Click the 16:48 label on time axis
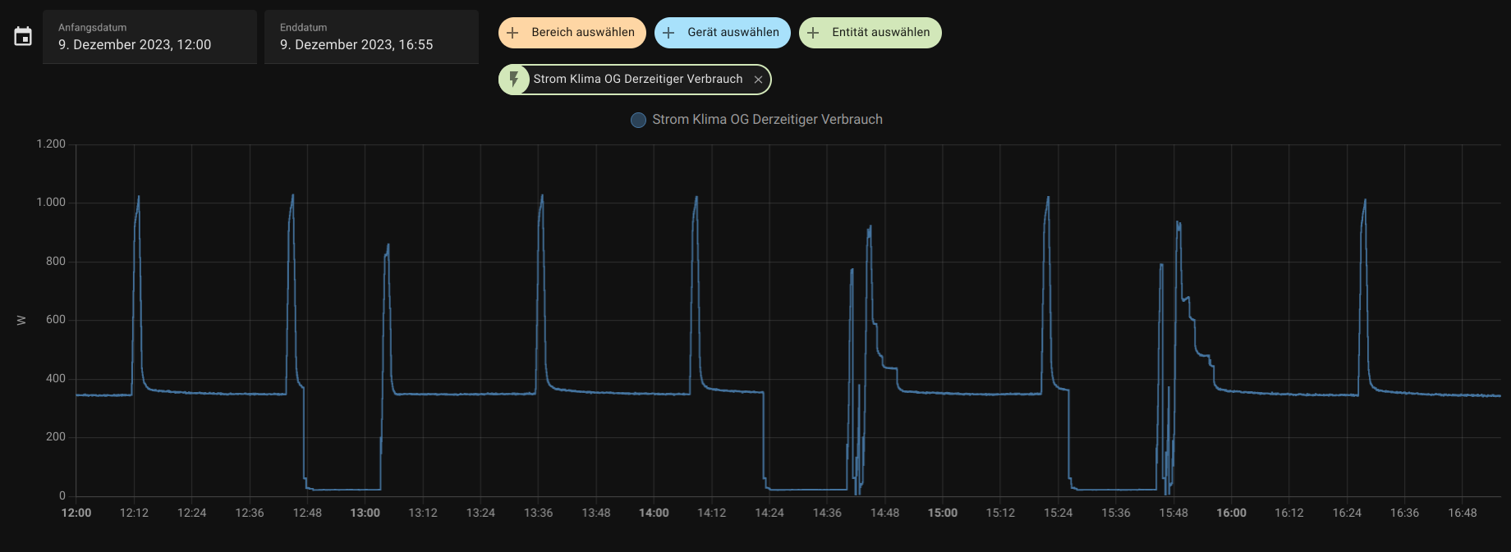This screenshot has height=552, width=1511. (x=1463, y=513)
